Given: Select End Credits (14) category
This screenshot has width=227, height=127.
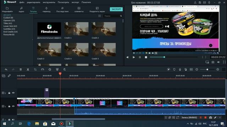Looking at the screenshot, I should pos(10,32).
